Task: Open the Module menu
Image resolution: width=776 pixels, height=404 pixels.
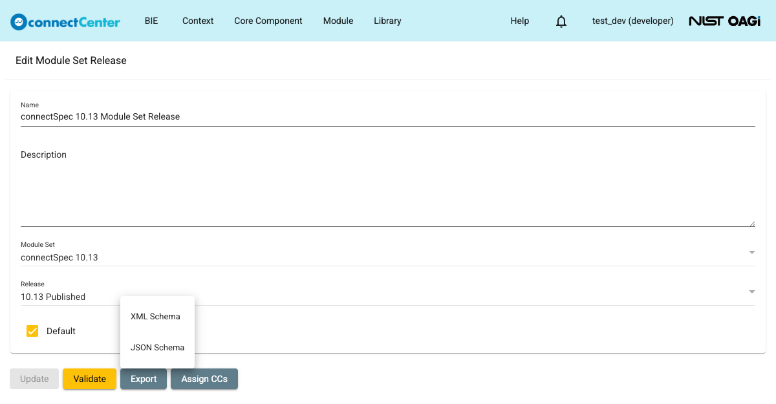Action: pyautogui.click(x=338, y=21)
